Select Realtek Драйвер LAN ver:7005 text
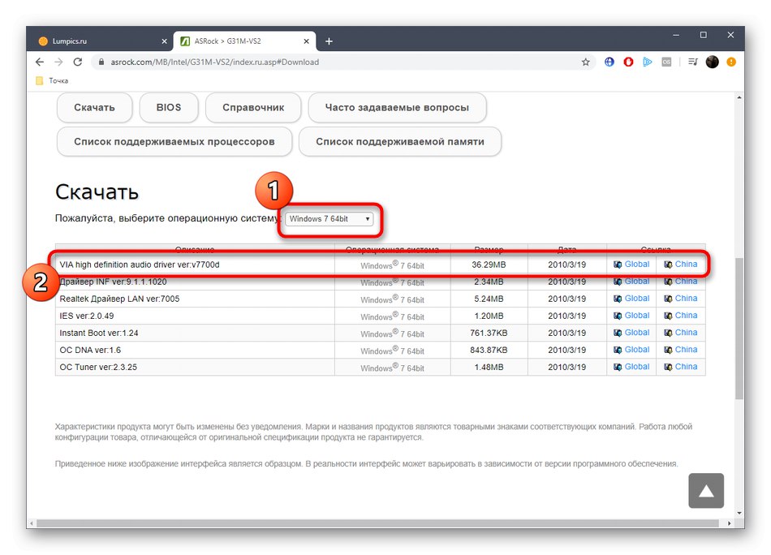Image resolution: width=771 pixels, height=555 pixels. coord(119,299)
